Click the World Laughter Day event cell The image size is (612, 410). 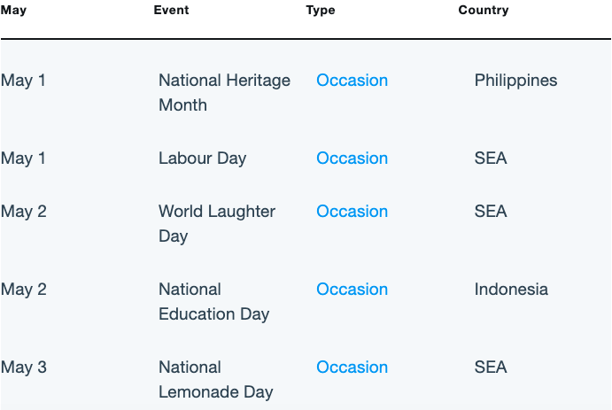[217, 224]
